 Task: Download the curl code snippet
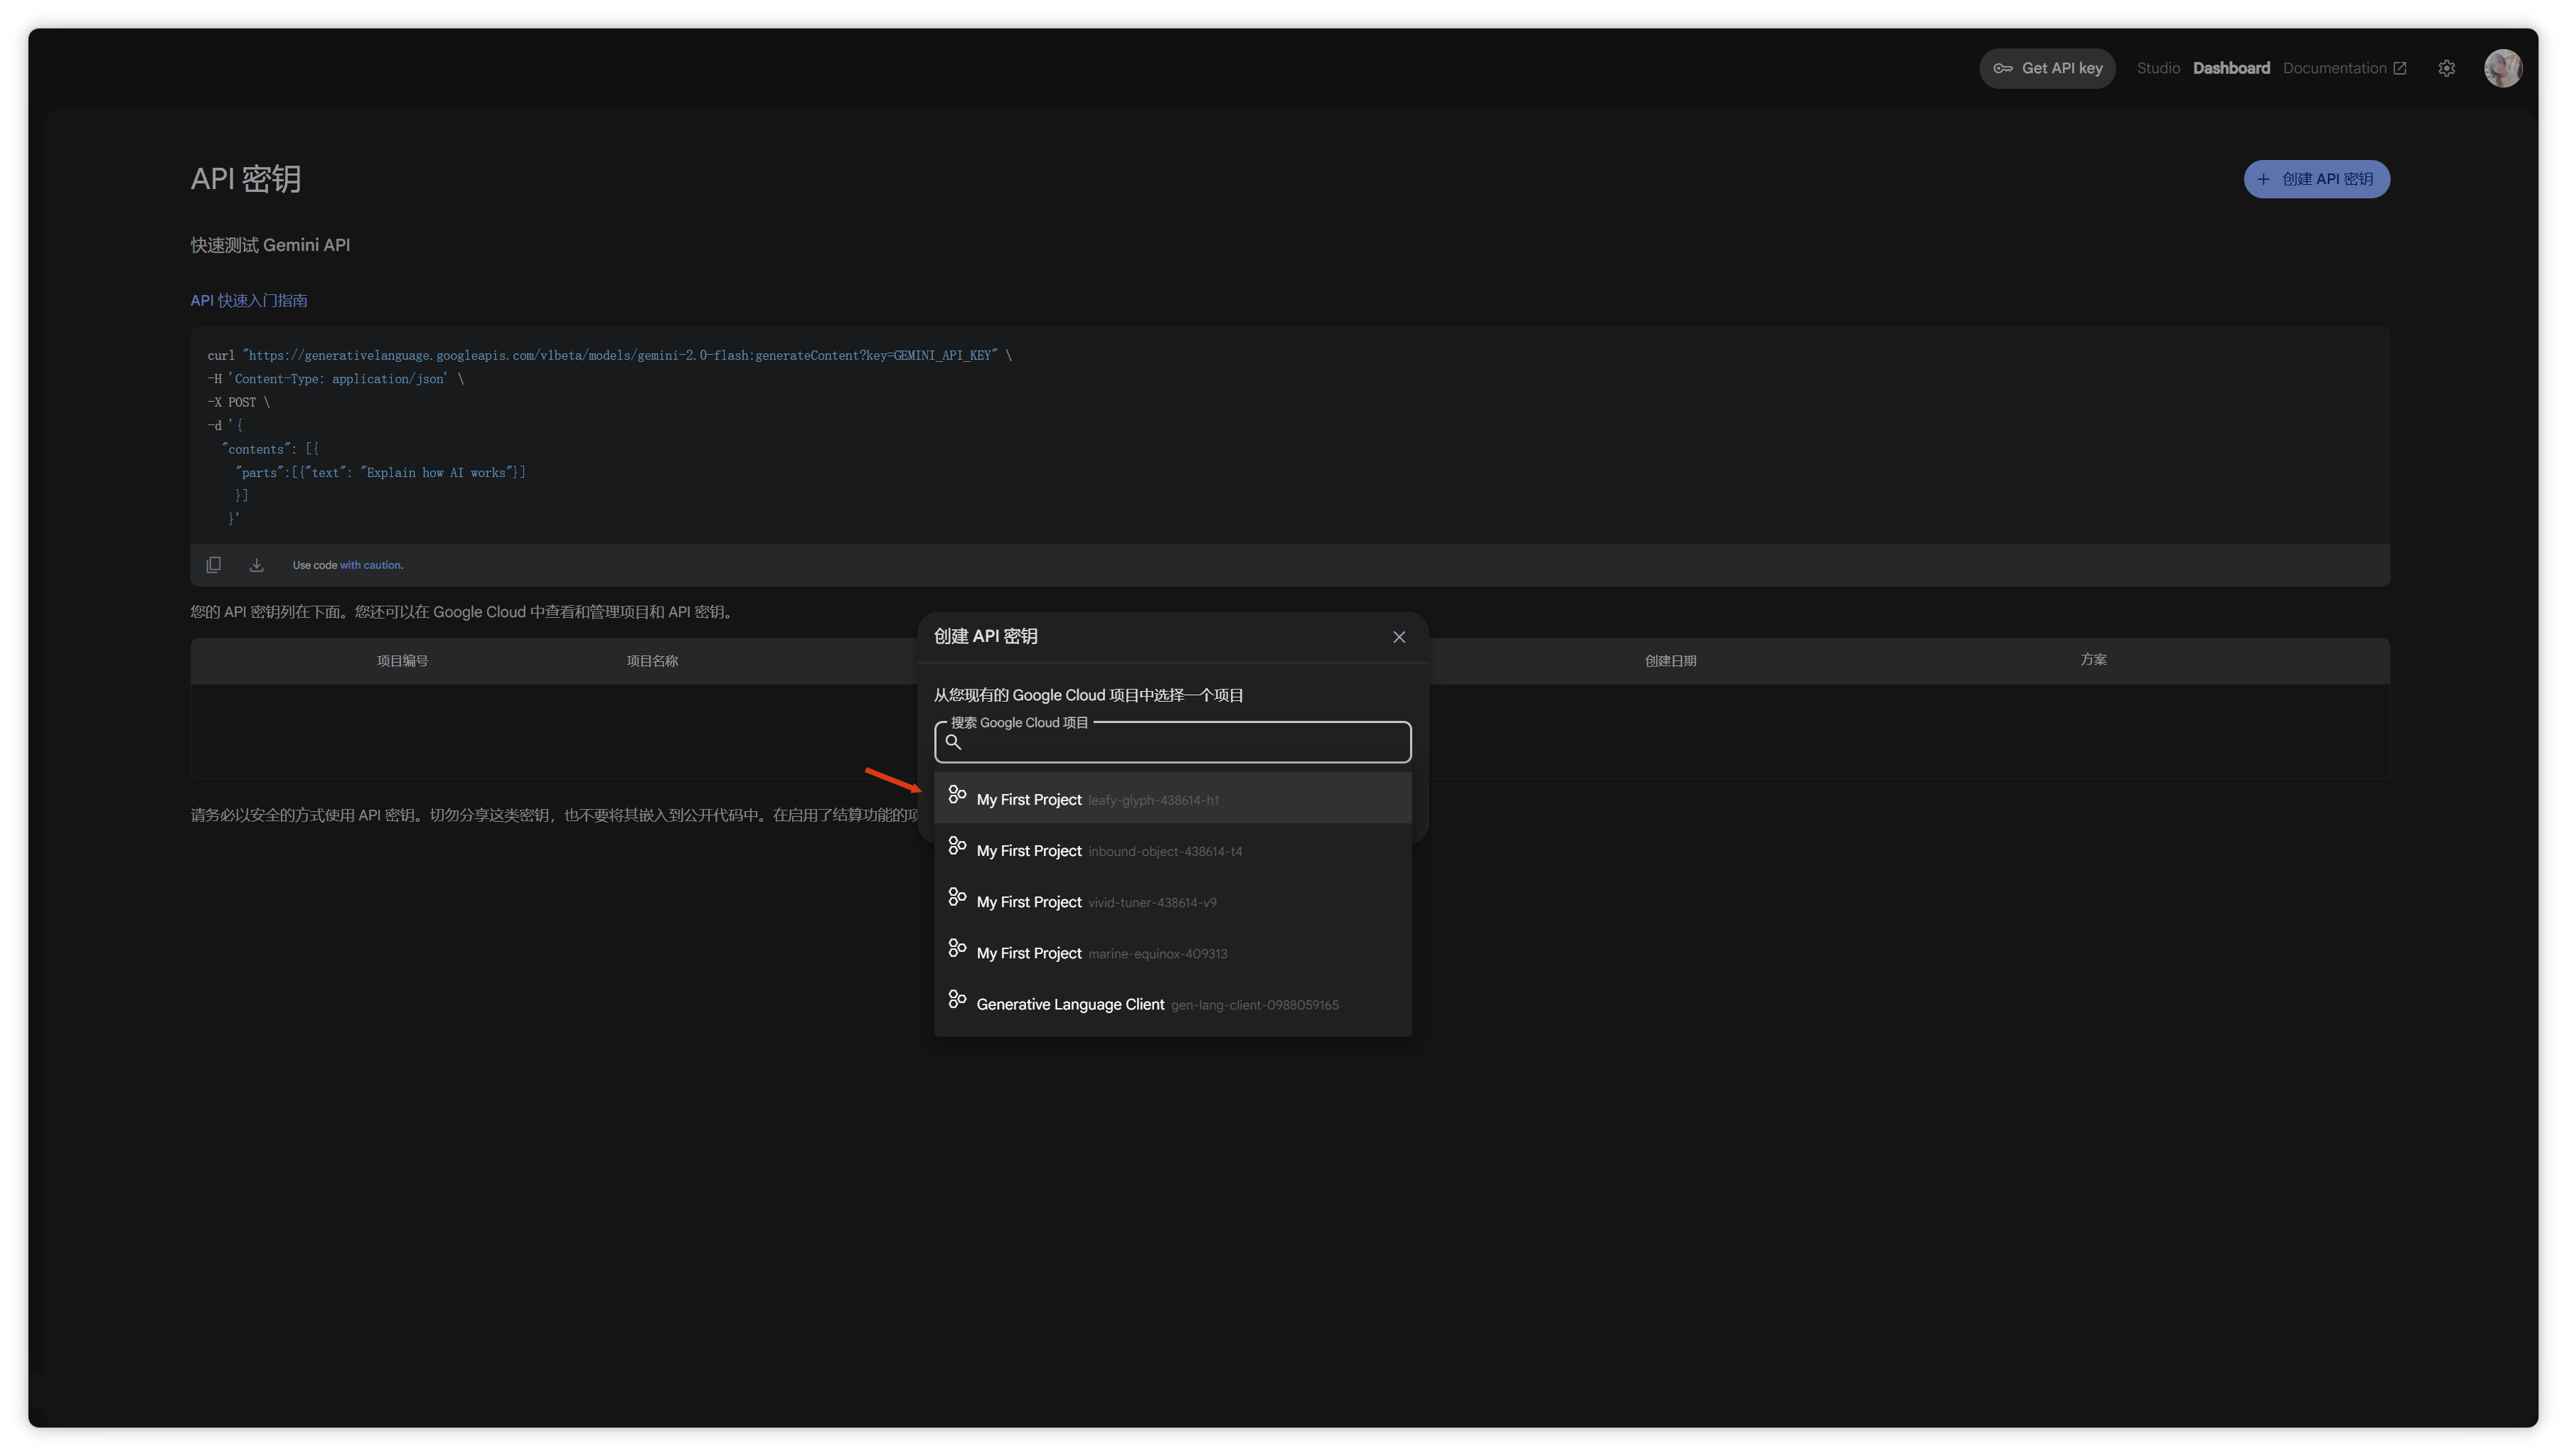coord(256,565)
